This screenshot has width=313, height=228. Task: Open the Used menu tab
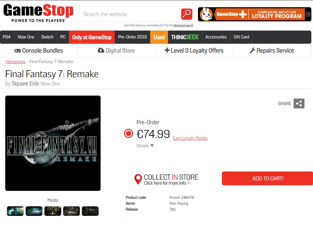pyautogui.click(x=159, y=37)
